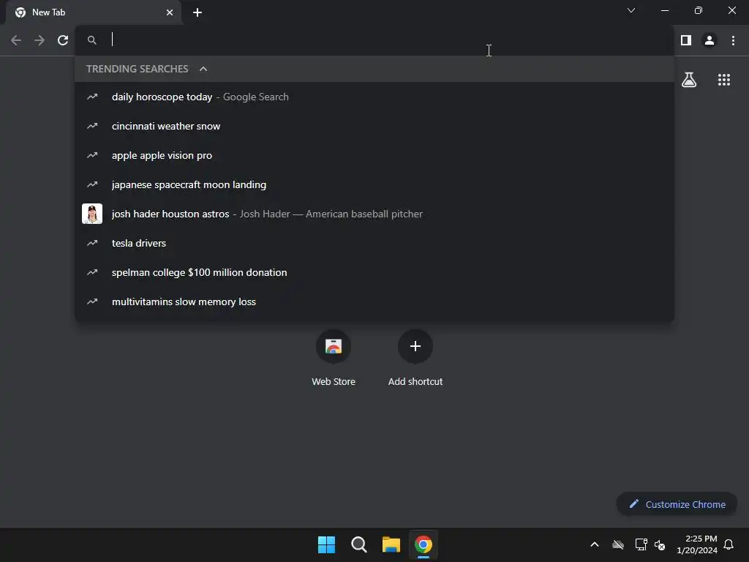Open Chrome three-dot menu

733,40
